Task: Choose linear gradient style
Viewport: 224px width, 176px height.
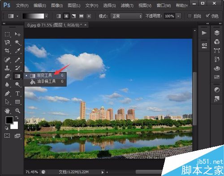Action: point(59,16)
